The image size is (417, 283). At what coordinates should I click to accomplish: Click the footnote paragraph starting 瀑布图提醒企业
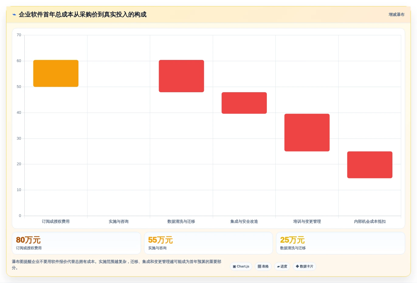[117, 265]
